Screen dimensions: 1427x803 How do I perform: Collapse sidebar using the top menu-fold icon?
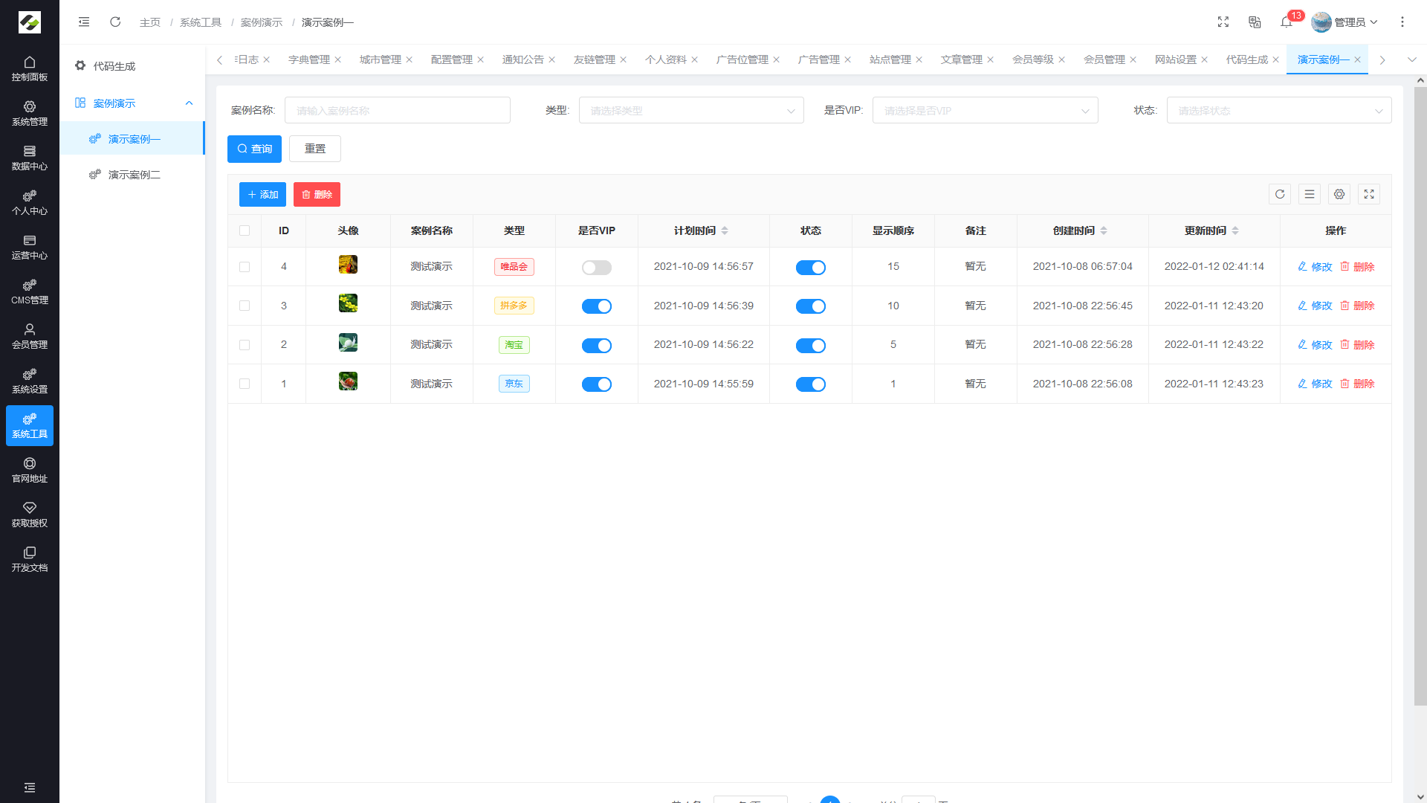[x=84, y=22]
